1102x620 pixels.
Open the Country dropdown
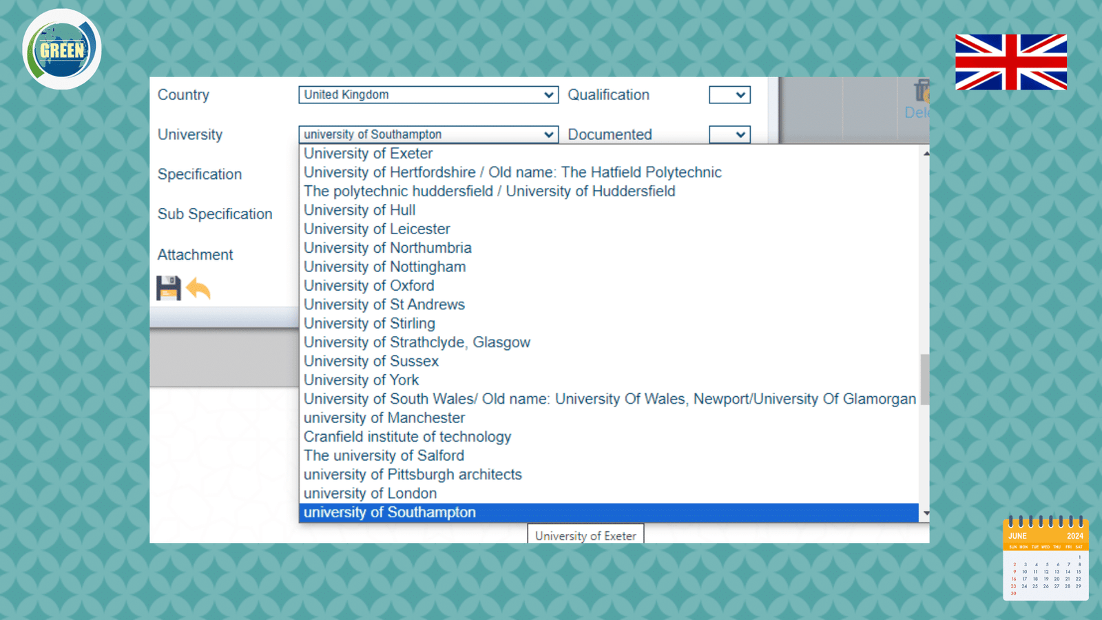tap(428, 95)
